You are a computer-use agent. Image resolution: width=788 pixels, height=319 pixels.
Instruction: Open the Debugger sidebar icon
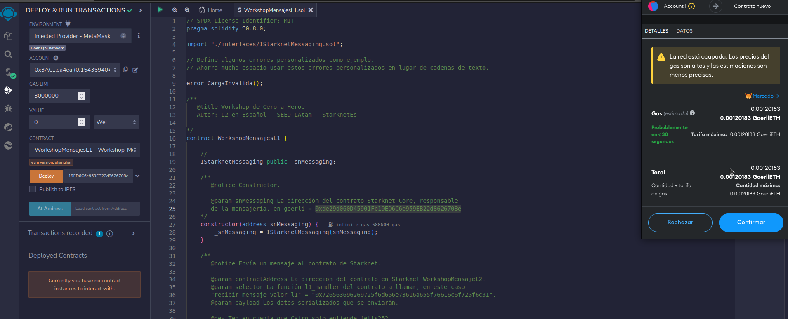(8, 108)
